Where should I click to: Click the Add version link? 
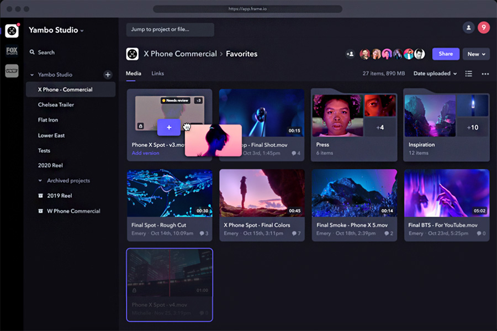click(145, 153)
